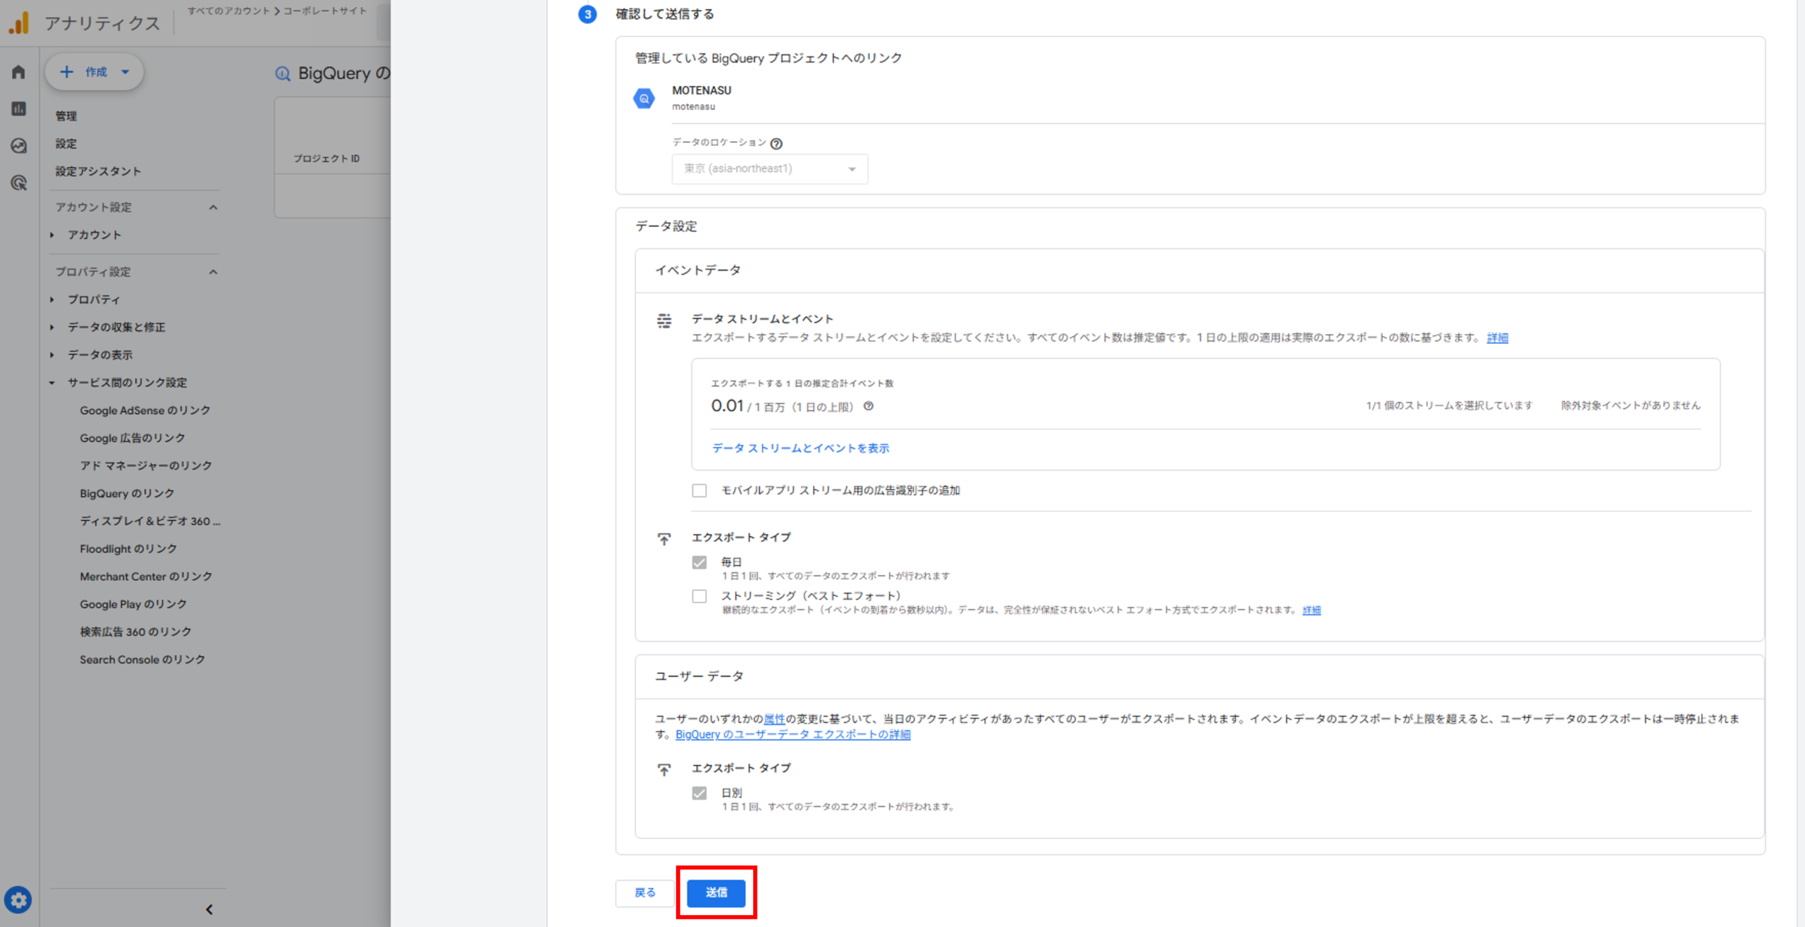Click the 戻る back button

coord(644,892)
